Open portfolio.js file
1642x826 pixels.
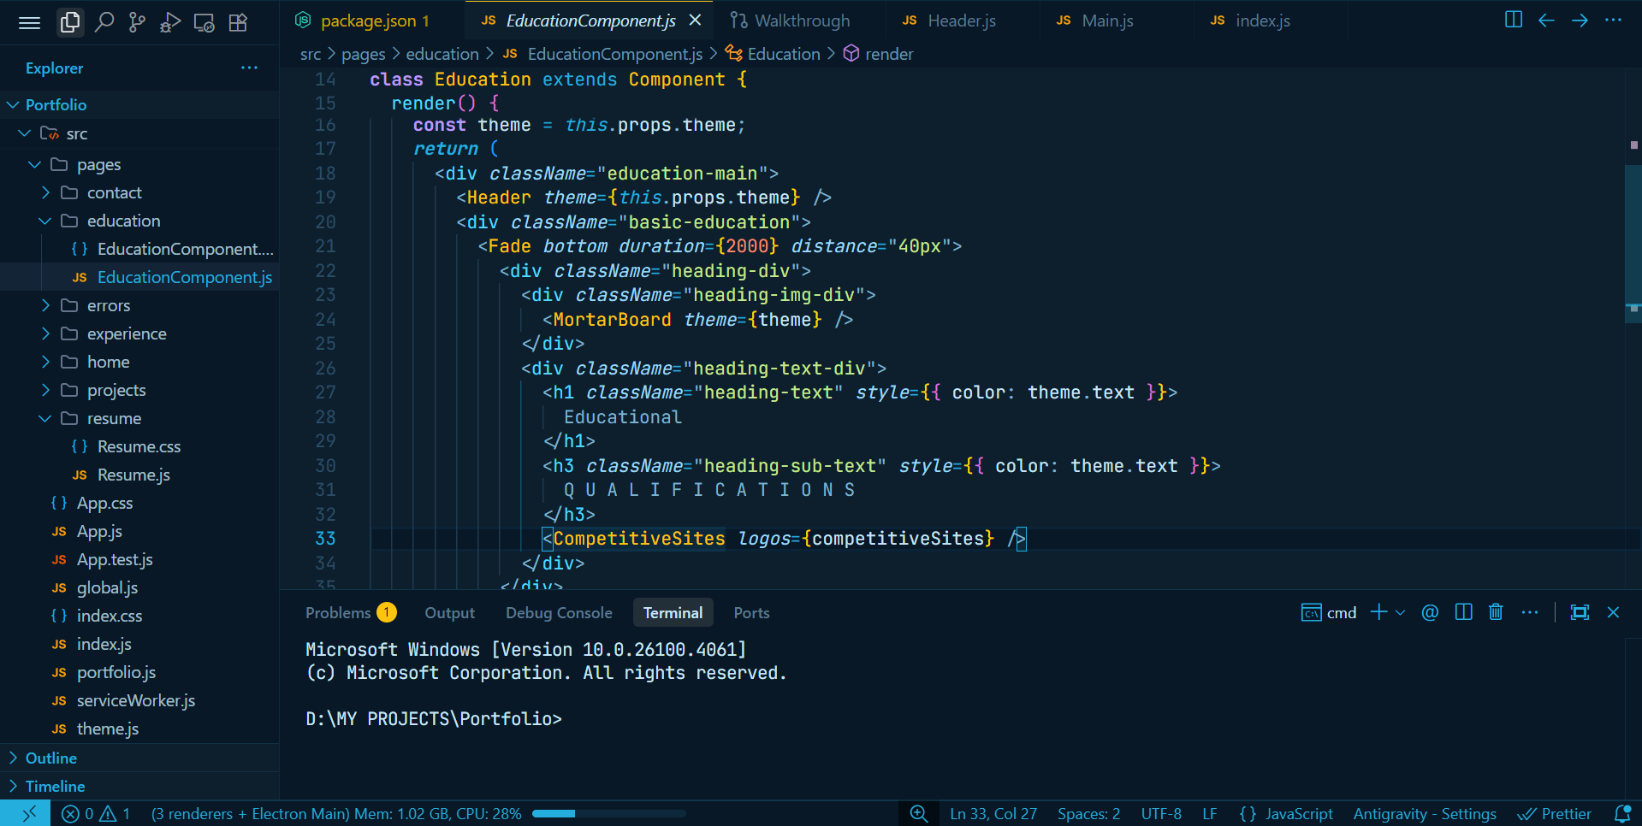(x=139, y=672)
